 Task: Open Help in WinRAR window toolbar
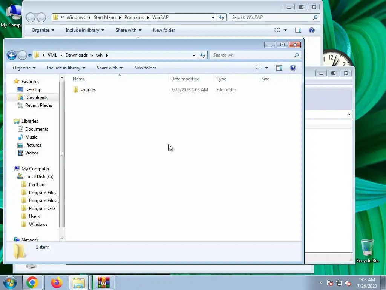[312, 30]
